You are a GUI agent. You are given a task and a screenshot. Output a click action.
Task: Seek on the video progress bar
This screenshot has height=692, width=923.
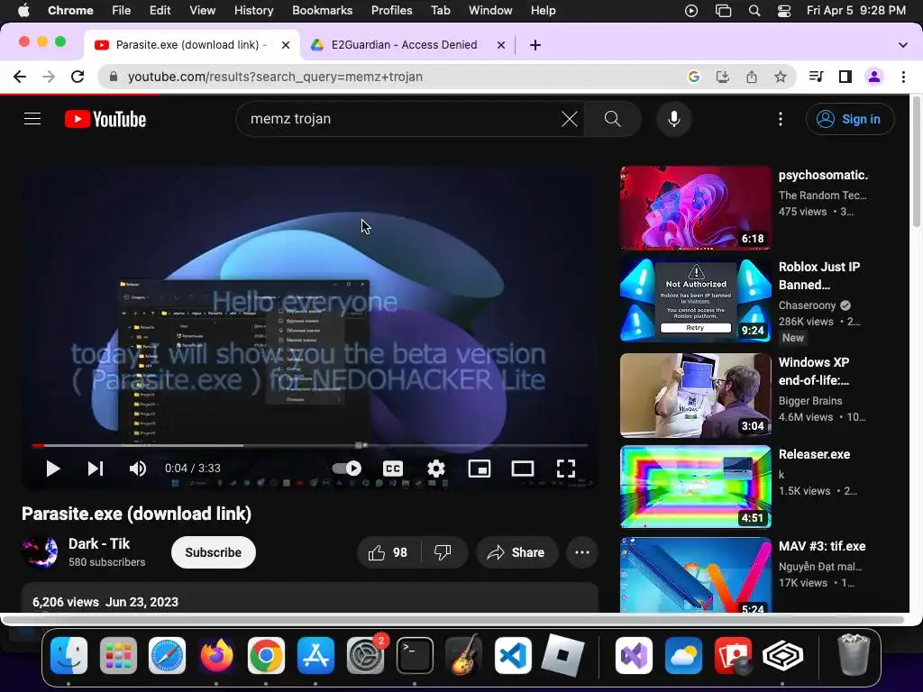pyautogui.click(x=310, y=445)
